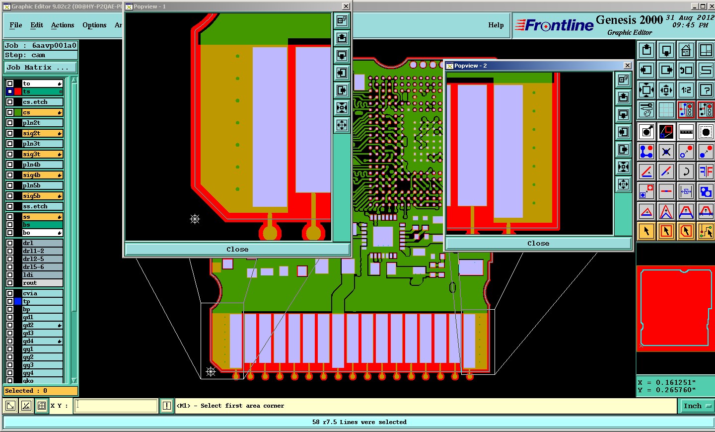Click Popview 2 pan left icon

tap(624, 132)
